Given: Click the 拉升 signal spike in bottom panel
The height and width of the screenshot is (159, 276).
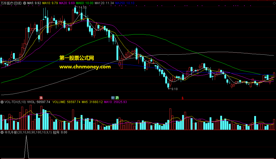Looking at the screenshot, I should pos(26,147).
